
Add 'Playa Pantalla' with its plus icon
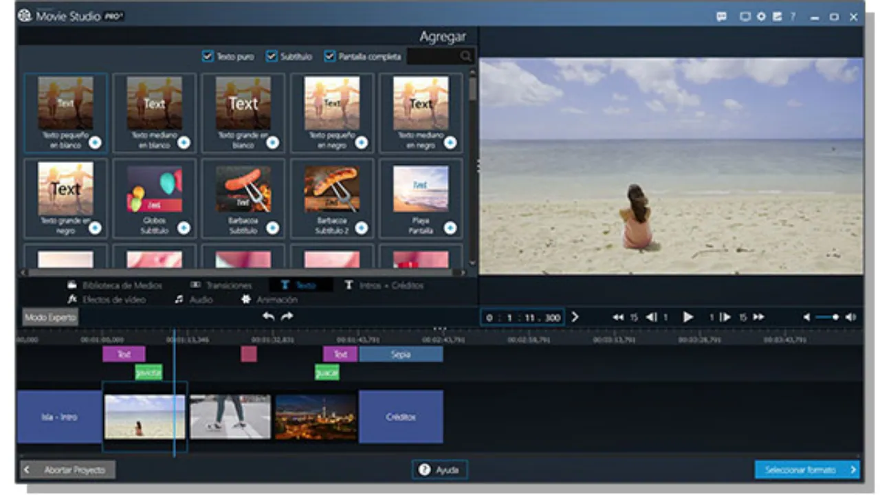[450, 228]
